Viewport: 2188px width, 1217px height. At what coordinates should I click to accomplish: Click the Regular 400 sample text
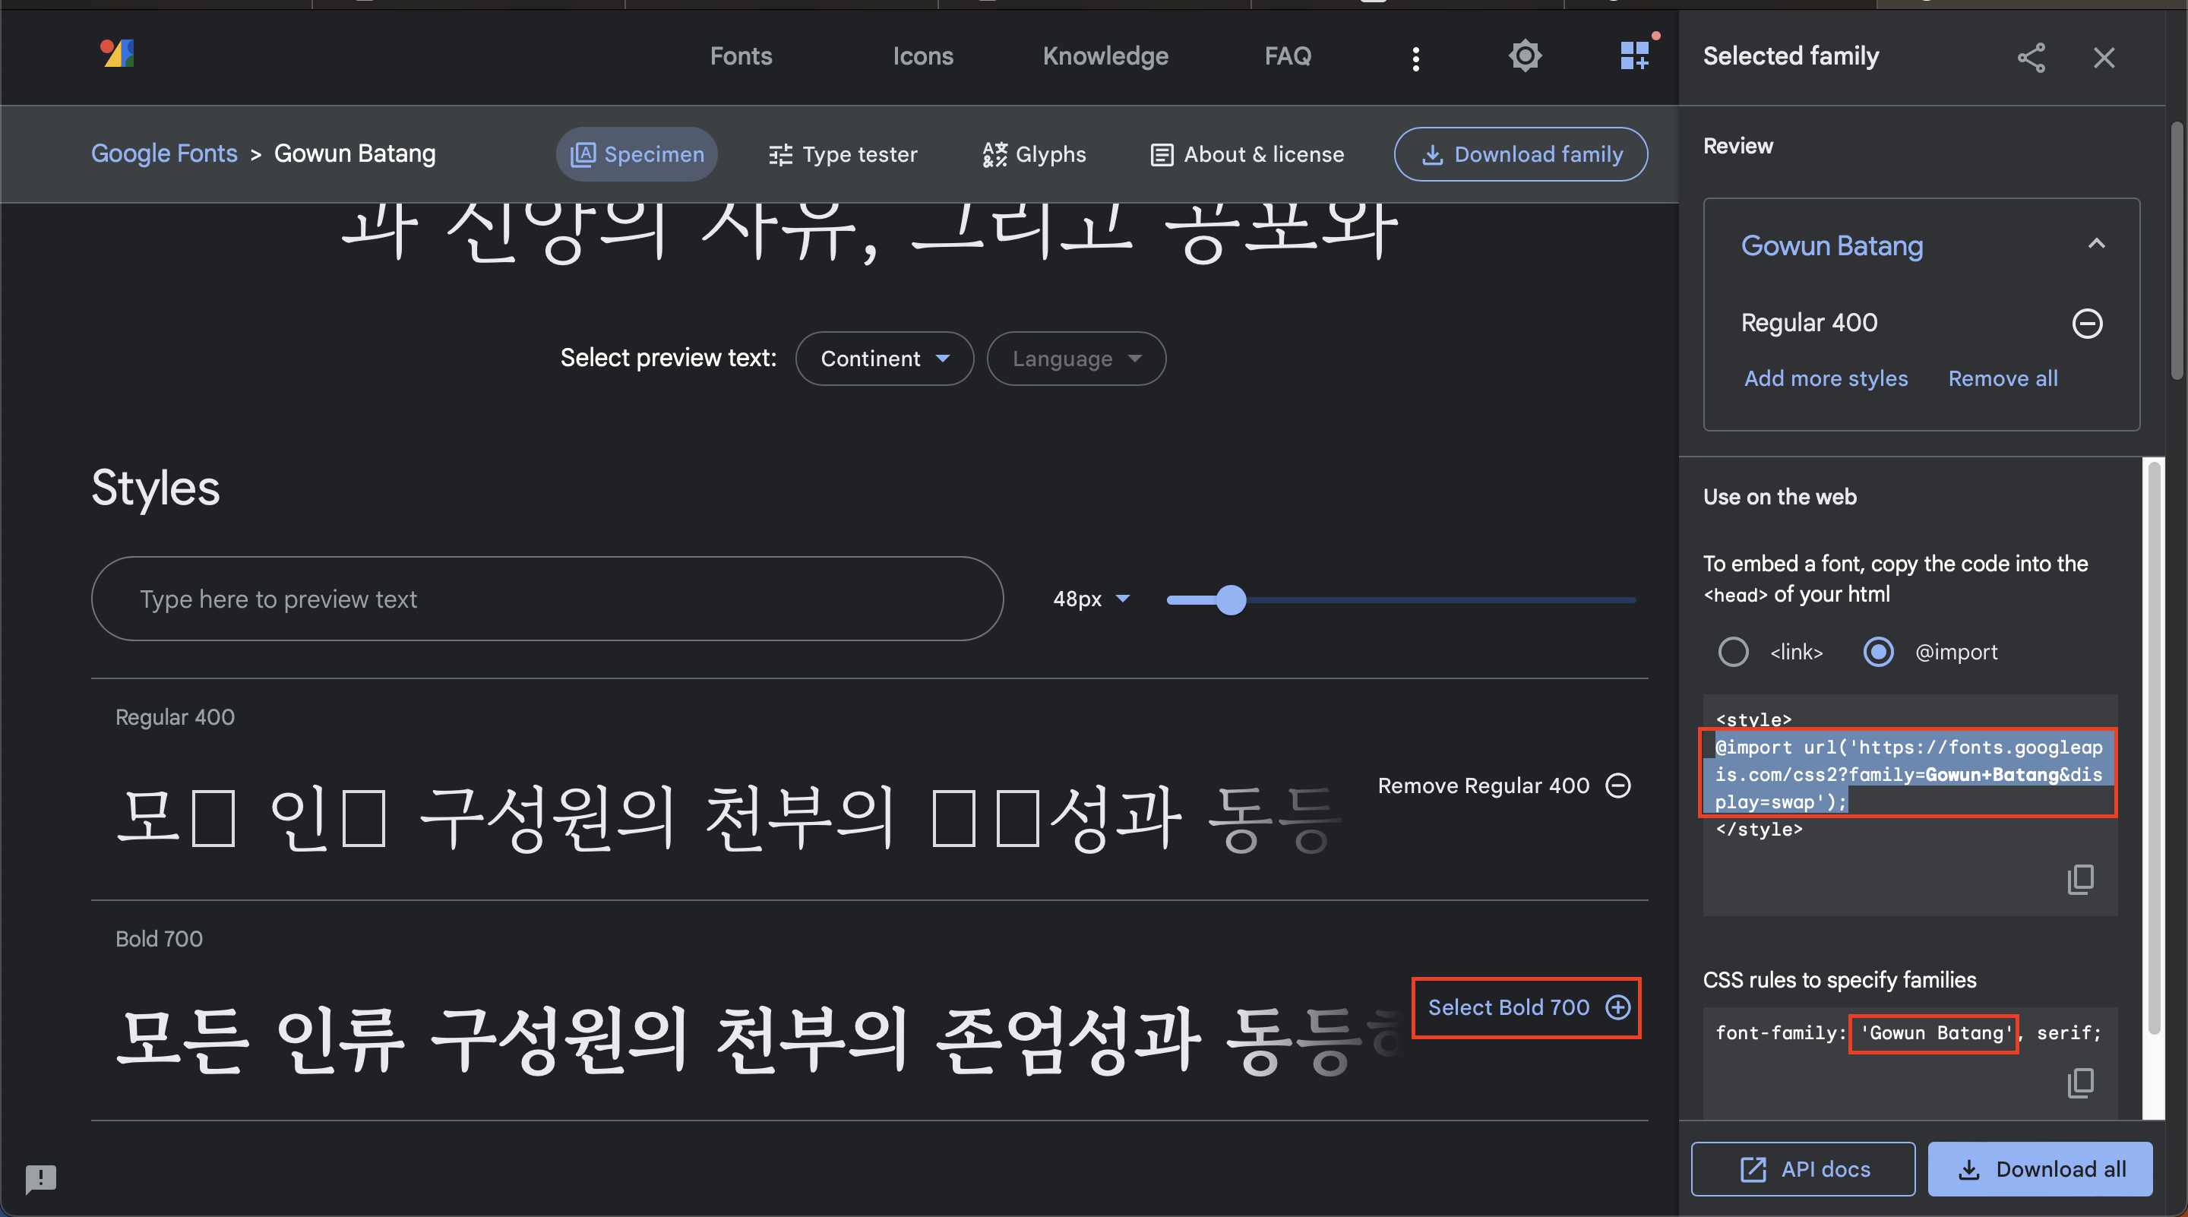[730, 819]
